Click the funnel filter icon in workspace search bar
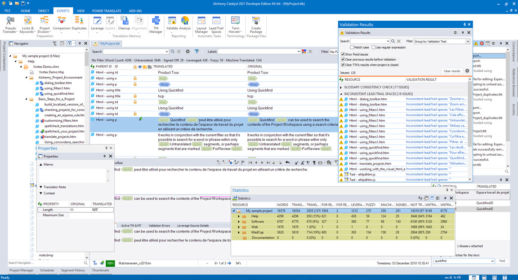The width and height of the screenshot is (518, 280). tap(196, 52)
